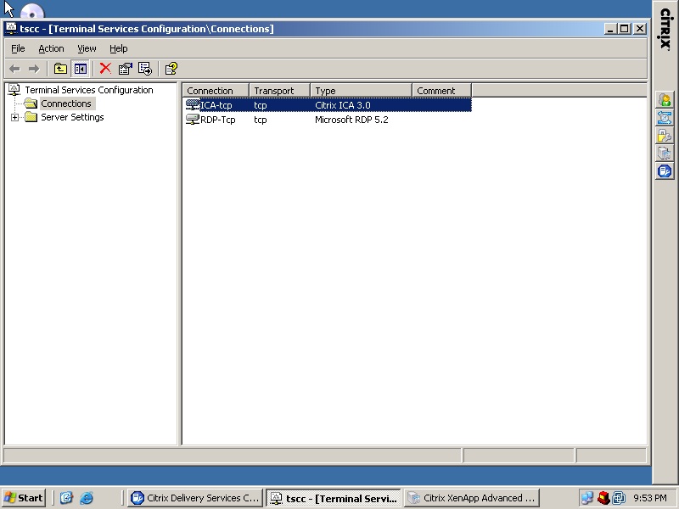This screenshot has width=679, height=509.
Task: Switch to Citrix Delivery Services Console in taskbar
Action: coord(194,497)
